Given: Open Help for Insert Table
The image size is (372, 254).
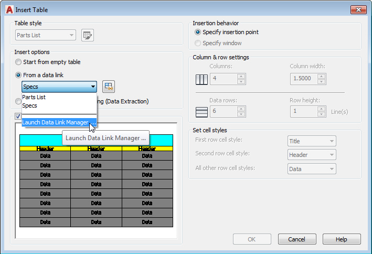Looking at the screenshot, I should tap(342, 239).
